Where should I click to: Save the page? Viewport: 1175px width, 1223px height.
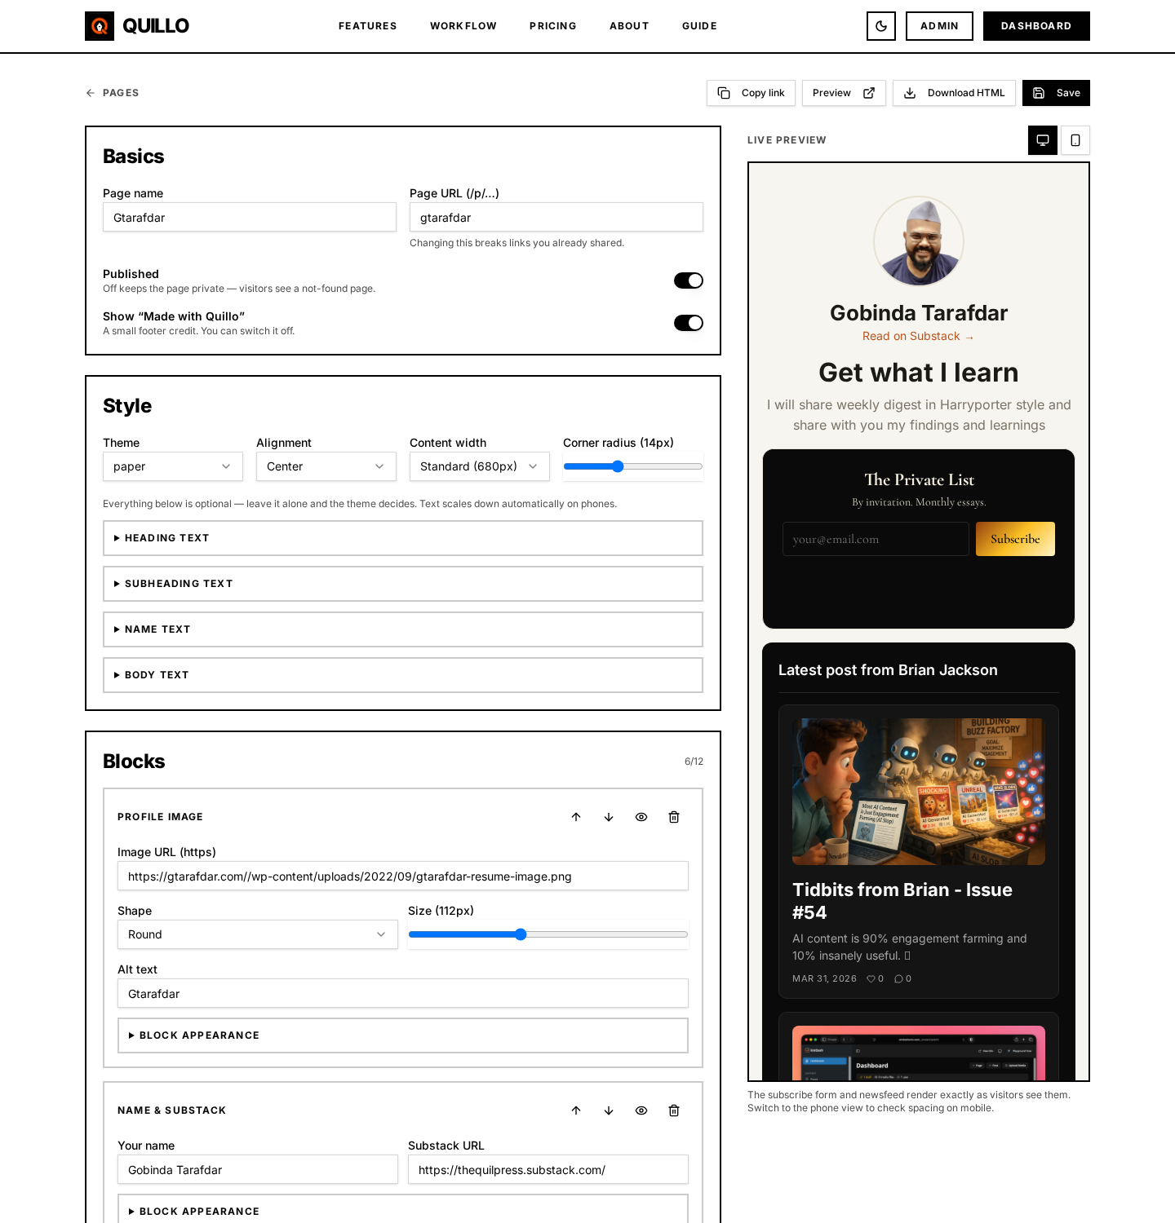(1056, 93)
